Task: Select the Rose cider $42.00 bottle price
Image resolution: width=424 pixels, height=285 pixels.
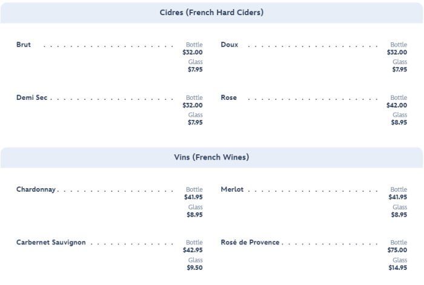Action: pyautogui.click(x=397, y=105)
